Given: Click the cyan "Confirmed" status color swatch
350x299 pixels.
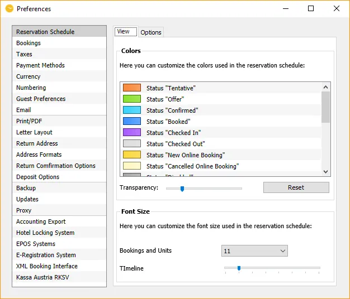Looking at the screenshot, I should click(132, 110).
